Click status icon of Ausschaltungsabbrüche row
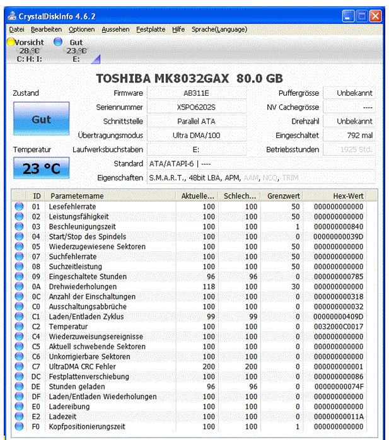The height and width of the screenshot is (440, 389). (x=19, y=306)
